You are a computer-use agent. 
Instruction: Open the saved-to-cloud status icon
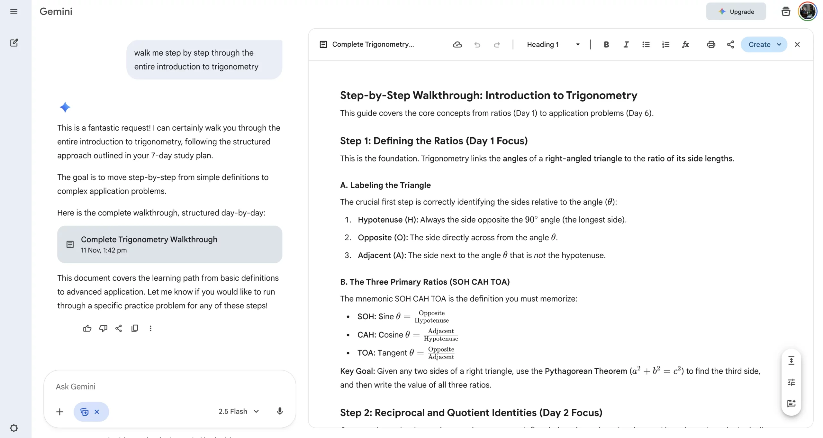pos(457,44)
